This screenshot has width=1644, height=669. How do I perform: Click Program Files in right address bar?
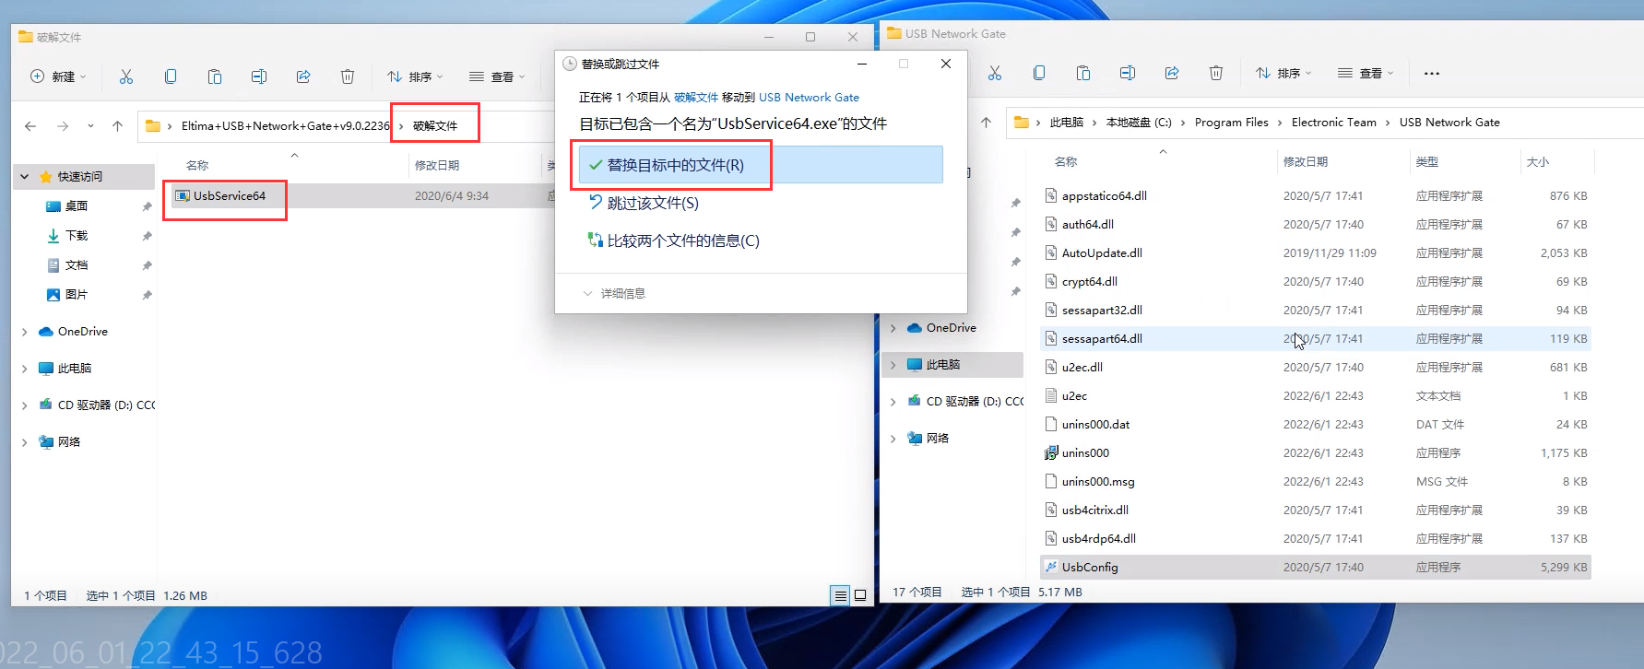[x=1231, y=123]
